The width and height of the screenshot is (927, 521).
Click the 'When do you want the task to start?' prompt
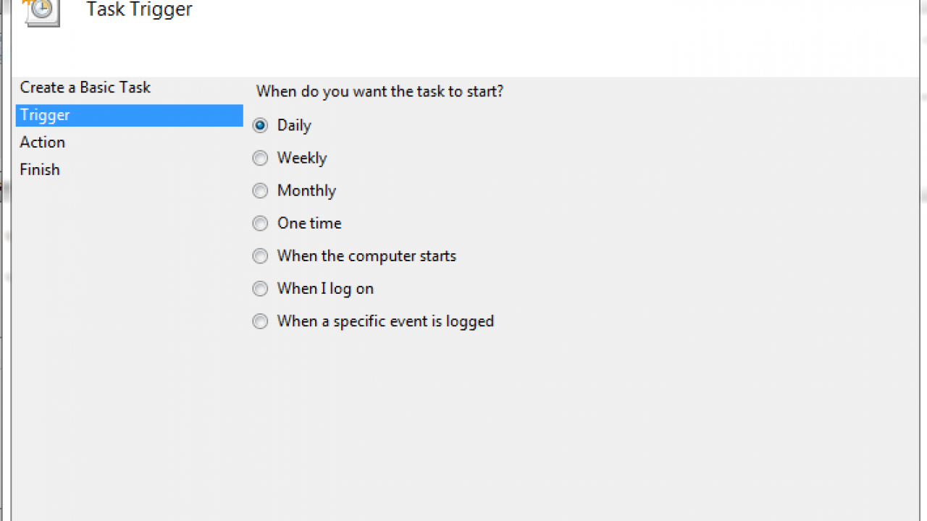pos(379,92)
